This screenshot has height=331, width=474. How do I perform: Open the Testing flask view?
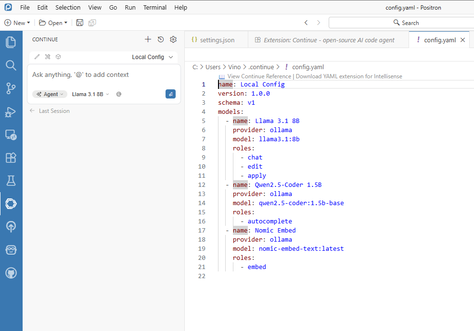click(11, 181)
